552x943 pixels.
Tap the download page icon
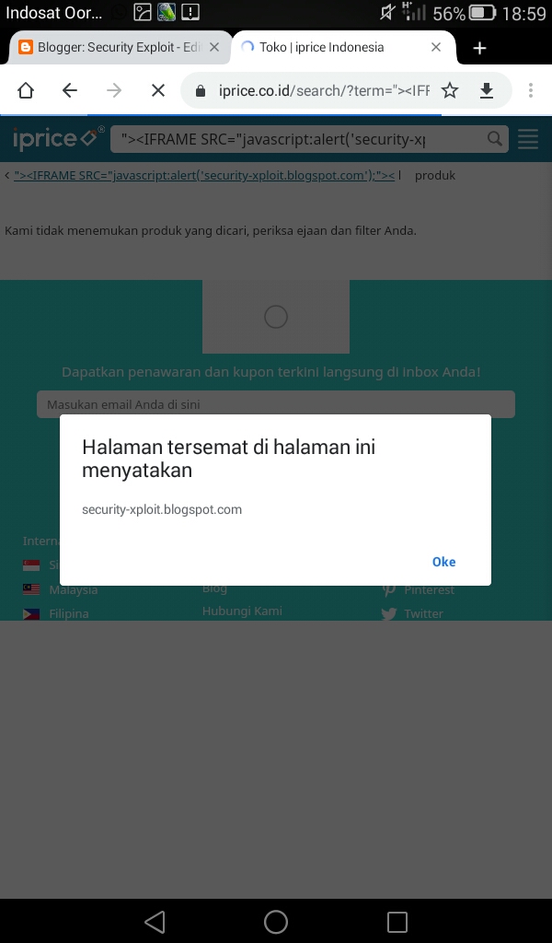(x=487, y=91)
